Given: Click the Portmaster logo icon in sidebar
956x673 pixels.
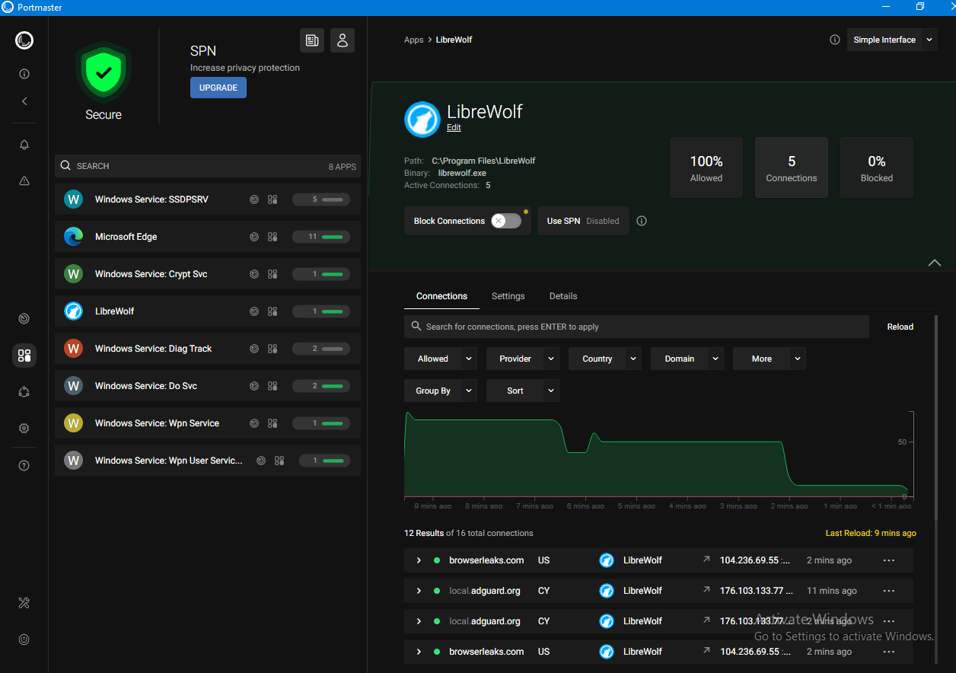Looking at the screenshot, I should coord(24,40).
